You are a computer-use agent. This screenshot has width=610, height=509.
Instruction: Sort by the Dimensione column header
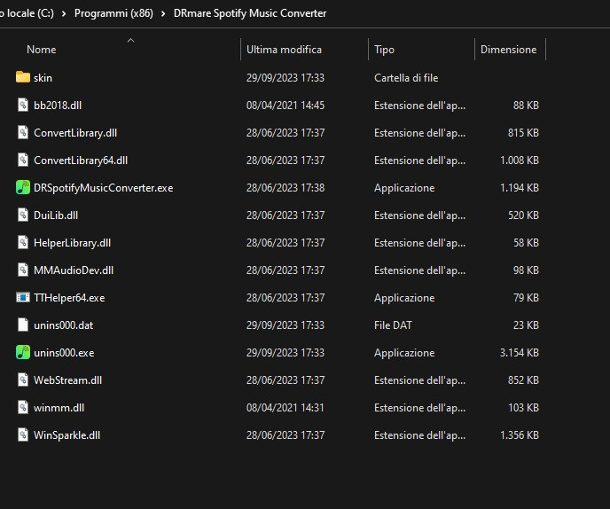pyautogui.click(x=508, y=50)
